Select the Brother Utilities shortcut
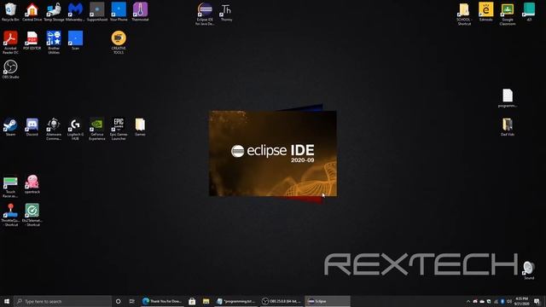The height and width of the screenshot is (307, 546). tap(54, 43)
